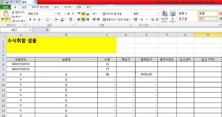Expand the Name Box dropdown arrow

coord(30,30)
